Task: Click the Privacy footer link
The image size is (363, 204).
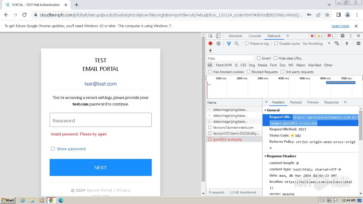Action: [123, 190]
